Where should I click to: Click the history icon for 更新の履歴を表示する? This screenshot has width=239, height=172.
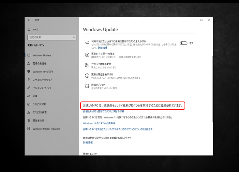(x=87, y=76)
